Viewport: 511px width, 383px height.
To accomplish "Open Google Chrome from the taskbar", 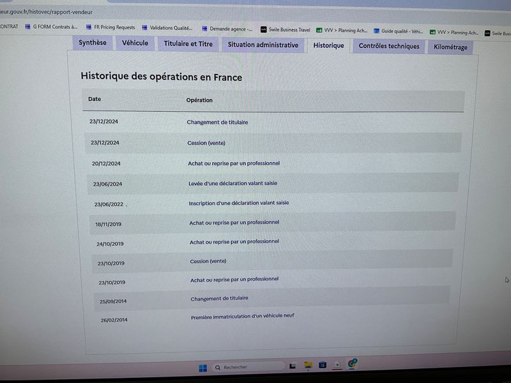I will [x=353, y=363].
